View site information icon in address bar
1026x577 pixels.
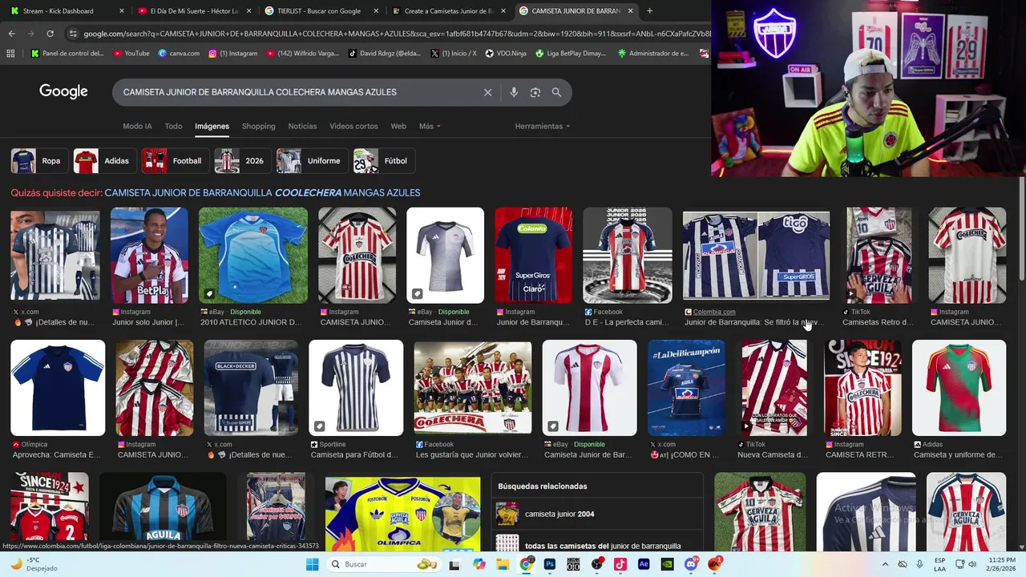(x=73, y=34)
